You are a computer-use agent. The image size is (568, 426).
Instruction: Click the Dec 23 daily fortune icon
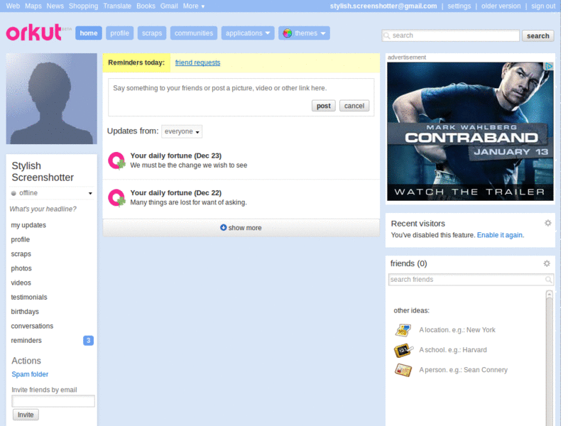pos(116,160)
